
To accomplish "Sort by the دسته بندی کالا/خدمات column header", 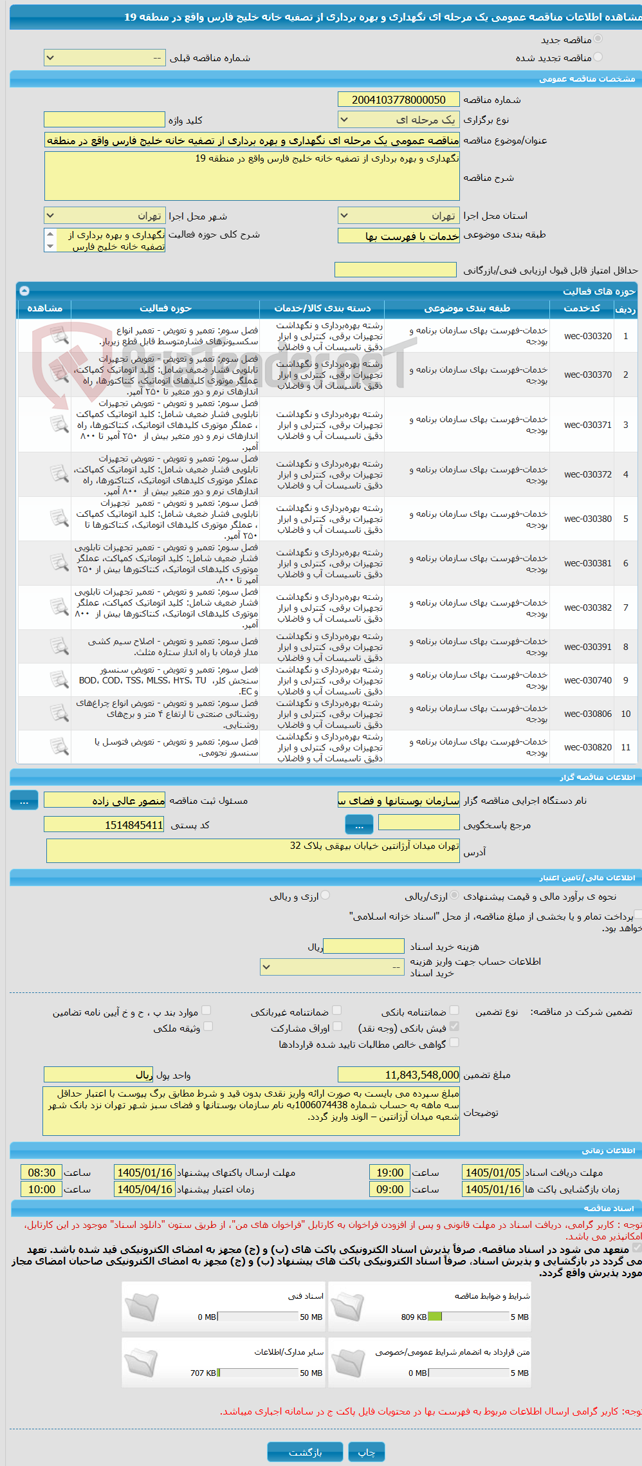I will click(x=322, y=308).
